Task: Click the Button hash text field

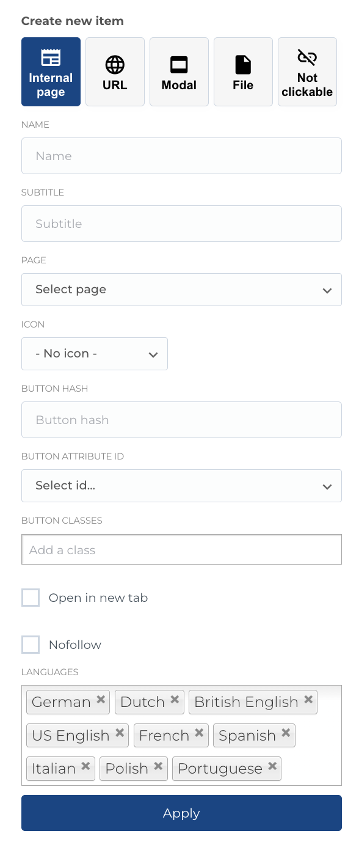Action: tap(181, 420)
